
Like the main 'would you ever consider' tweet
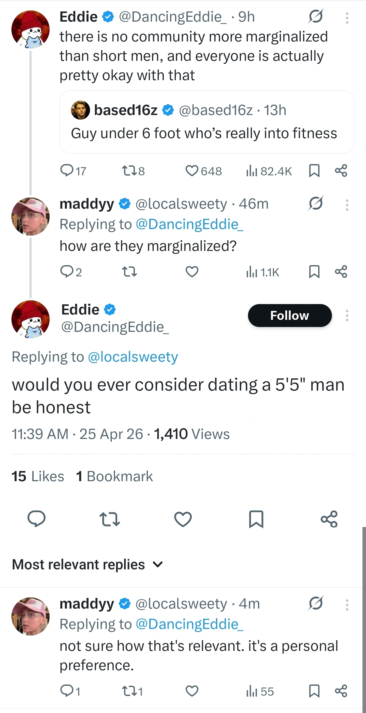(x=183, y=519)
